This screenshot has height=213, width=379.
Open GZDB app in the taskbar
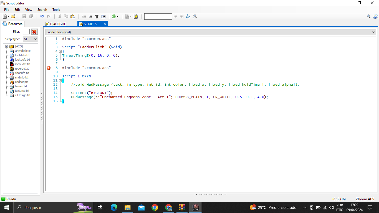(196, 207)
